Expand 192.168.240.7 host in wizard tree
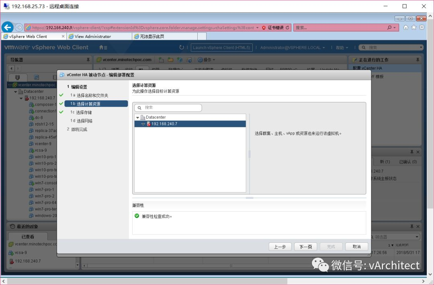This screenshot has width=434, height=285. tap(143, 124)
